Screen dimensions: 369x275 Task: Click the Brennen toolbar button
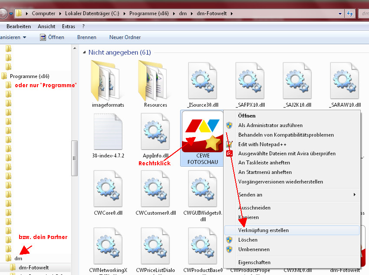coord(86,37)
